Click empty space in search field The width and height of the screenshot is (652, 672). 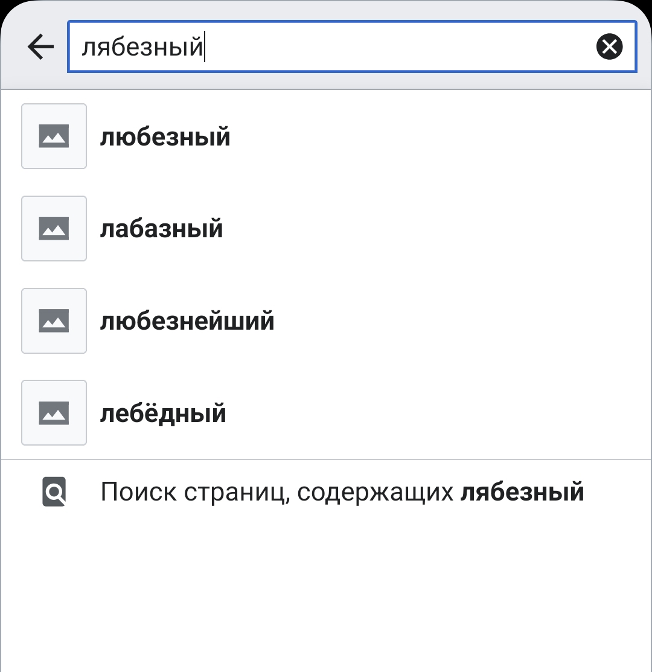click(398, 47)
